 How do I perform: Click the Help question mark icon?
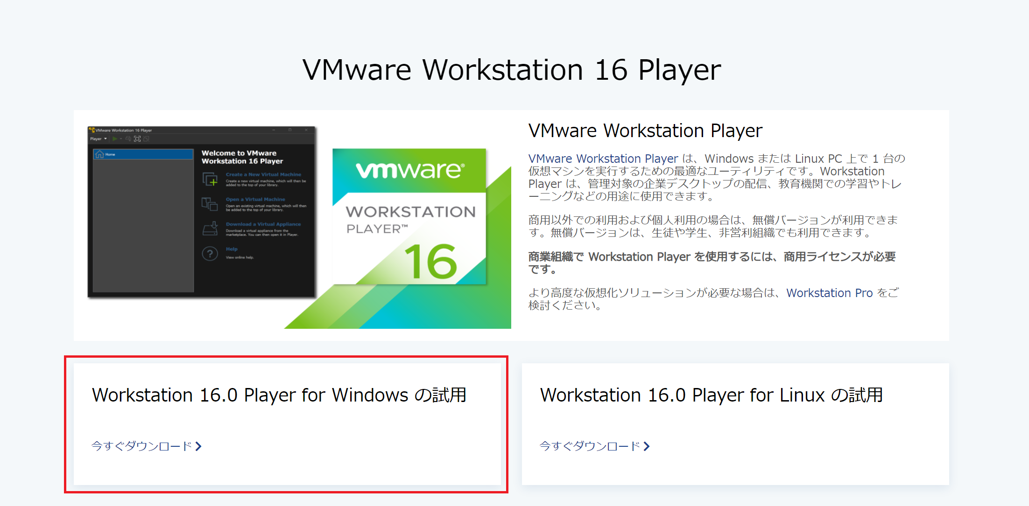210,254
